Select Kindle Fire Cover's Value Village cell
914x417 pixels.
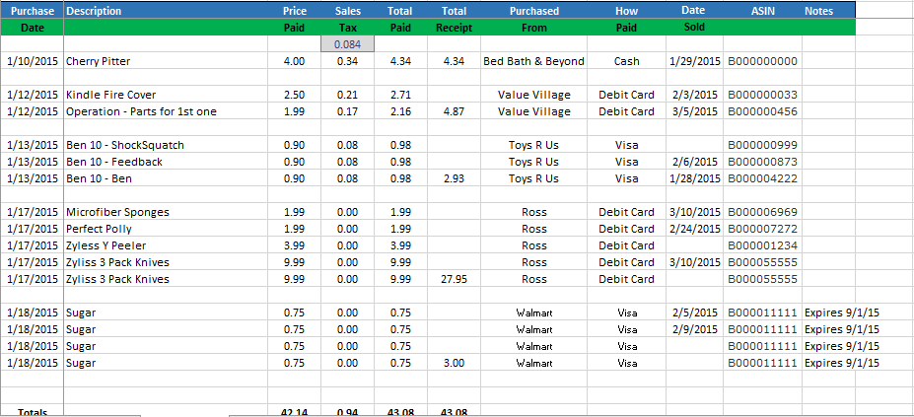(534, 95)
